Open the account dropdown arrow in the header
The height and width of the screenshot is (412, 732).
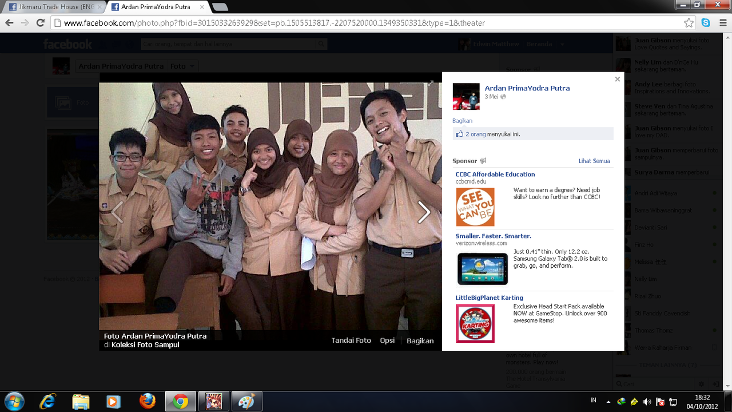(x=562, y=44)
